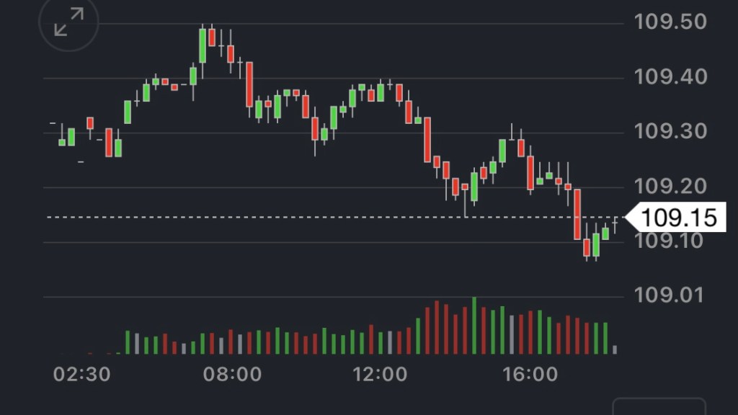The width and height of the screenshot is (738, 415).
Task: Click the 109.40 price axis label
Action: tap(670, 77)
